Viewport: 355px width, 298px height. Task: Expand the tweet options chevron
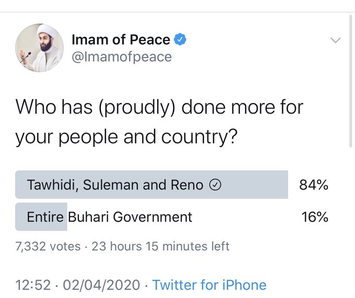335,40
